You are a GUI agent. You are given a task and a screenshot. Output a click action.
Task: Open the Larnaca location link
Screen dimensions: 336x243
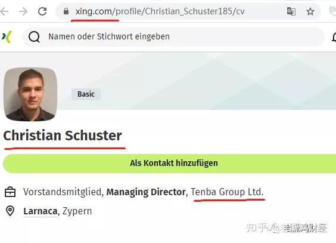point(41,211)
